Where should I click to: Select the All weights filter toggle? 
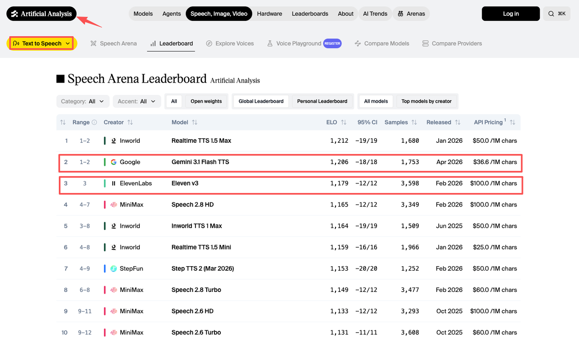[x=174, y=101]
